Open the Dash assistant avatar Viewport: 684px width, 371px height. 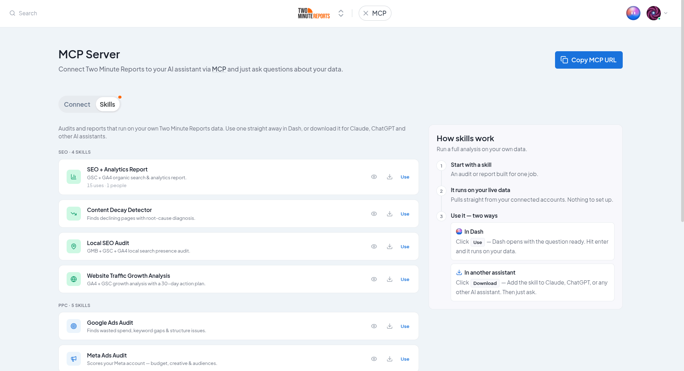(633, 13)
